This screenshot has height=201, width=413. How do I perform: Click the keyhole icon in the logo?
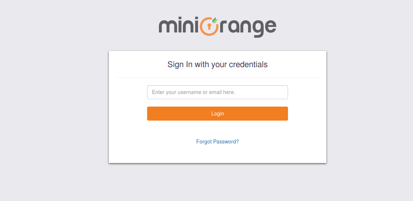click(209, 27)
